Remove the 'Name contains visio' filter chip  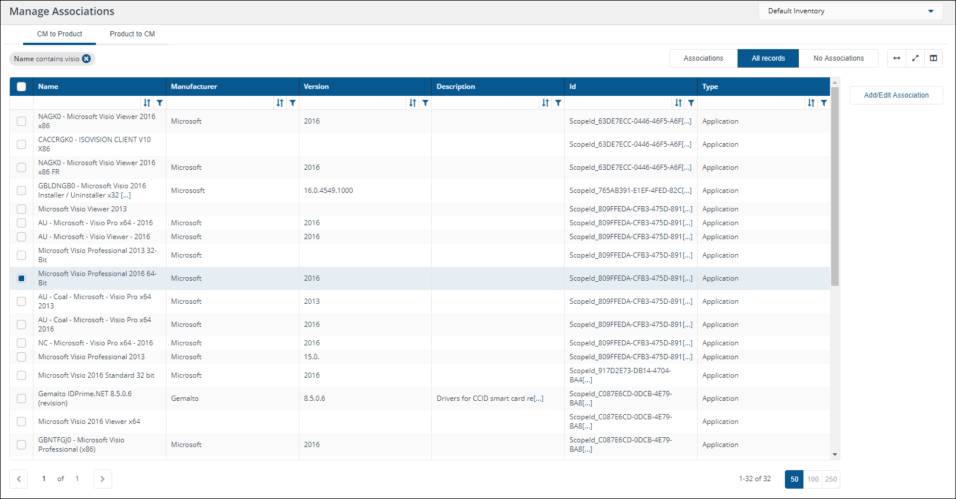pyautogui.click(x=86, y=59)
